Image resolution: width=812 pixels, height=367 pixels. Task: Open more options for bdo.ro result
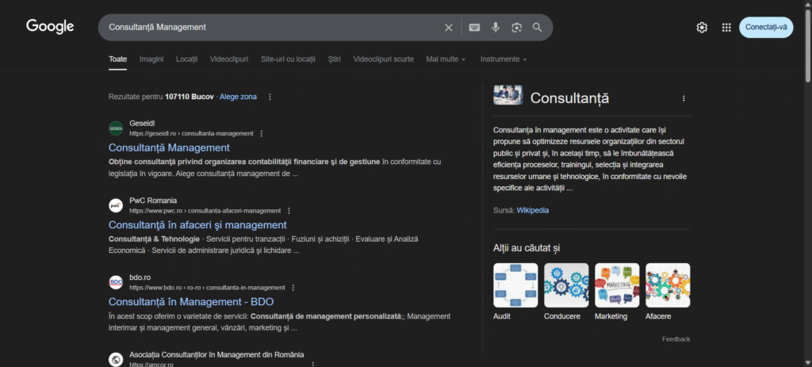(293, 288)
